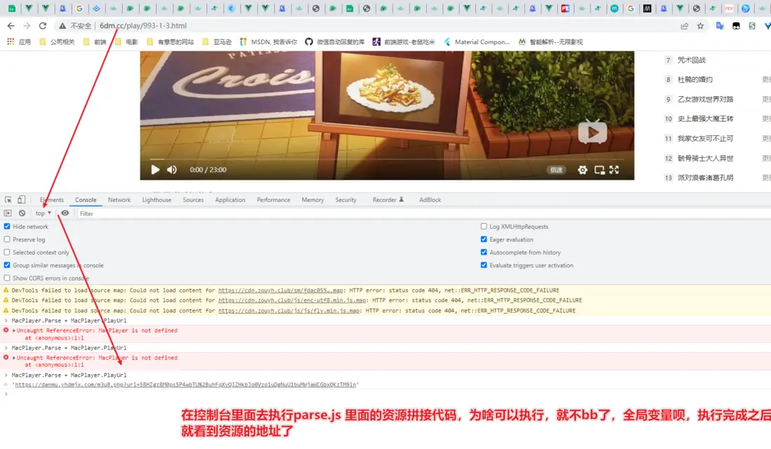771x449 pixels.
Task: Open the eye icon to create live expression
Action: [x=65, y=213]
